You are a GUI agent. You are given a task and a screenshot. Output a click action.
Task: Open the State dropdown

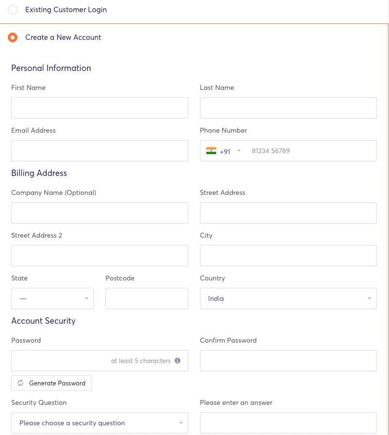52,298
